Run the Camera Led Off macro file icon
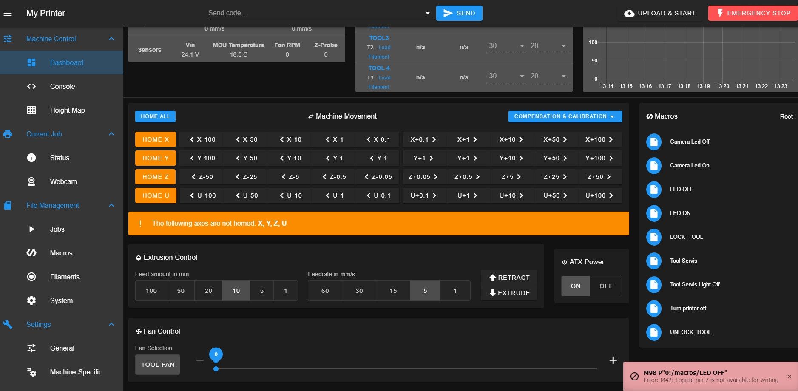 (x=654, y=142)
